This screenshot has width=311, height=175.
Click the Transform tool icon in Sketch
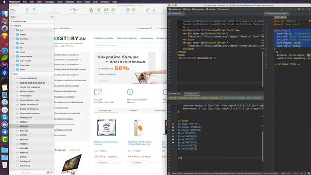(99, 10)
